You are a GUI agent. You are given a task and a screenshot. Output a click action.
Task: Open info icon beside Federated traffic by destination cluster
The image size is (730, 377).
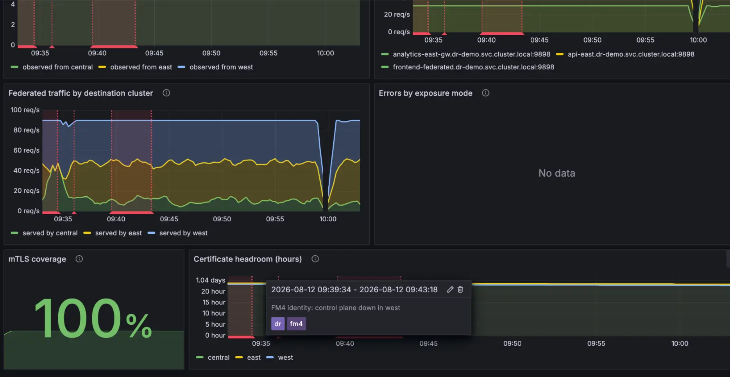coord(166,93)
